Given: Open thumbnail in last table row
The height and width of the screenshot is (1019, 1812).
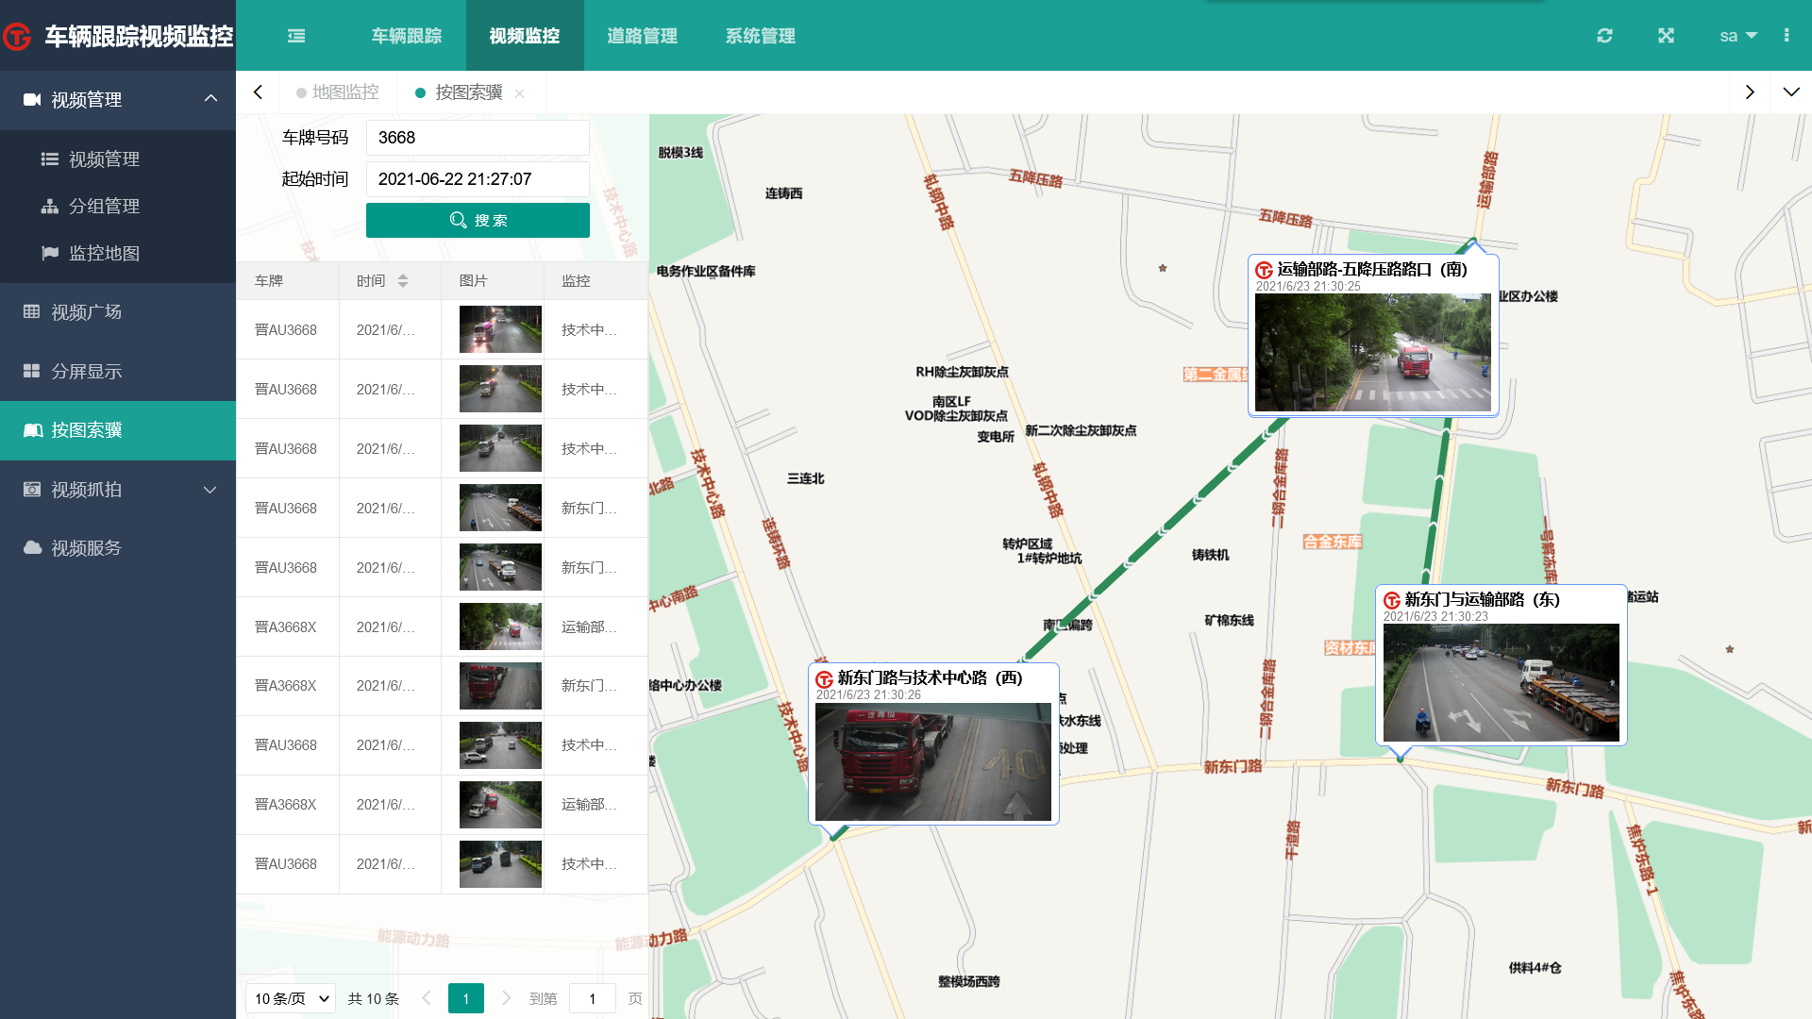Looking at the screenshot, I should 500,864.
